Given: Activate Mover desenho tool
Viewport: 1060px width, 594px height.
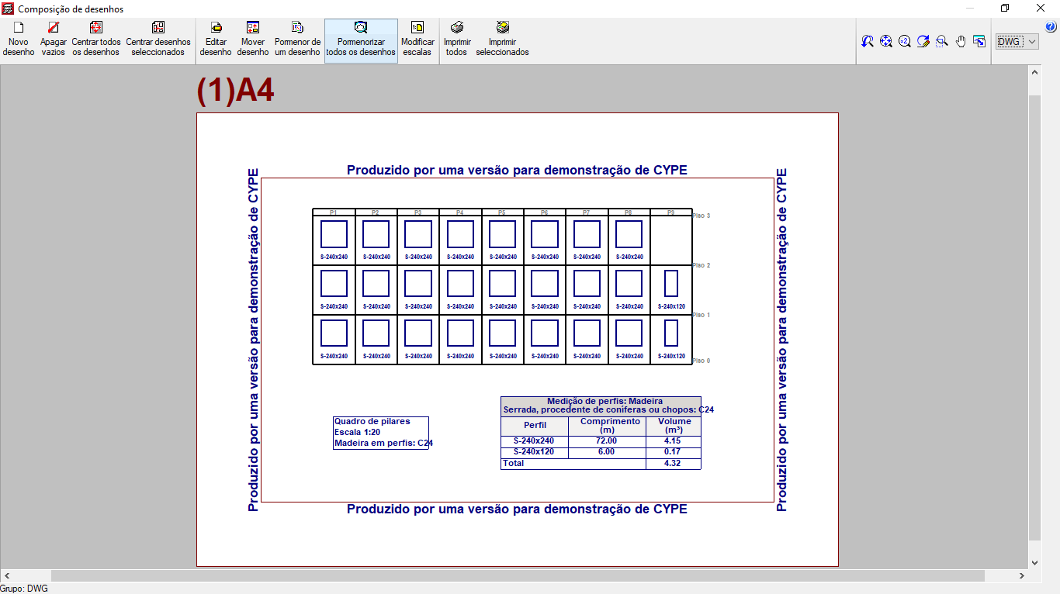Looking at the screenshot, I should pyautogui.click(x=253, y=40).
